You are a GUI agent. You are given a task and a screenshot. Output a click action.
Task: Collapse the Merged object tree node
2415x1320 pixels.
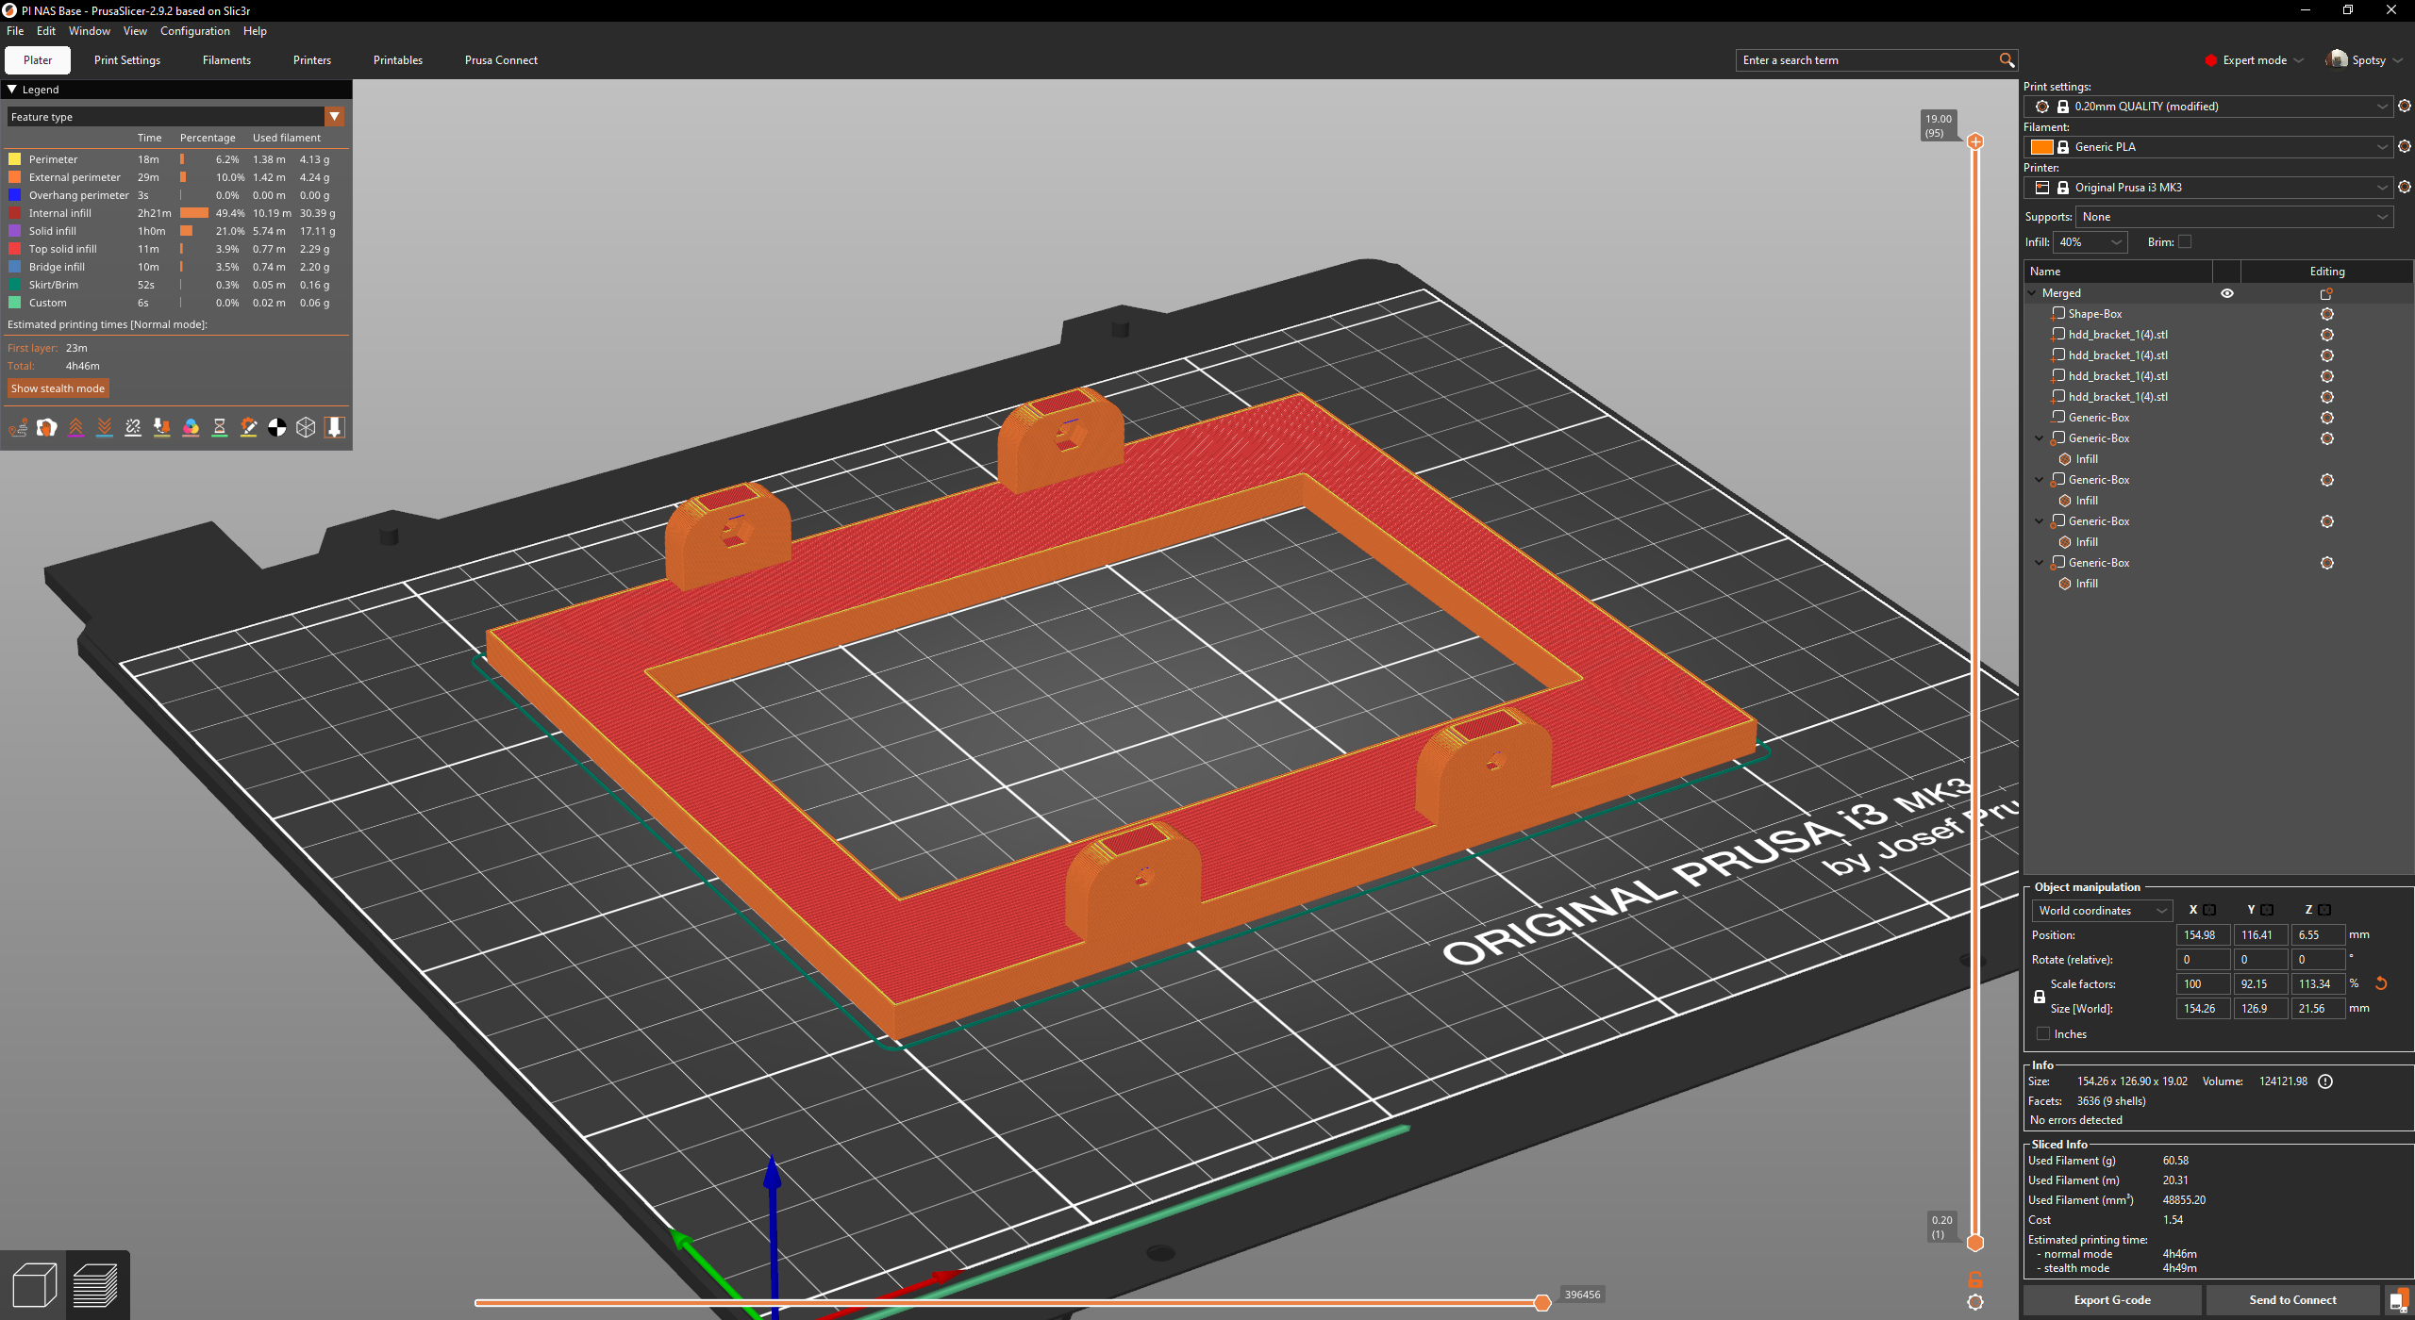coord(2032,293)
